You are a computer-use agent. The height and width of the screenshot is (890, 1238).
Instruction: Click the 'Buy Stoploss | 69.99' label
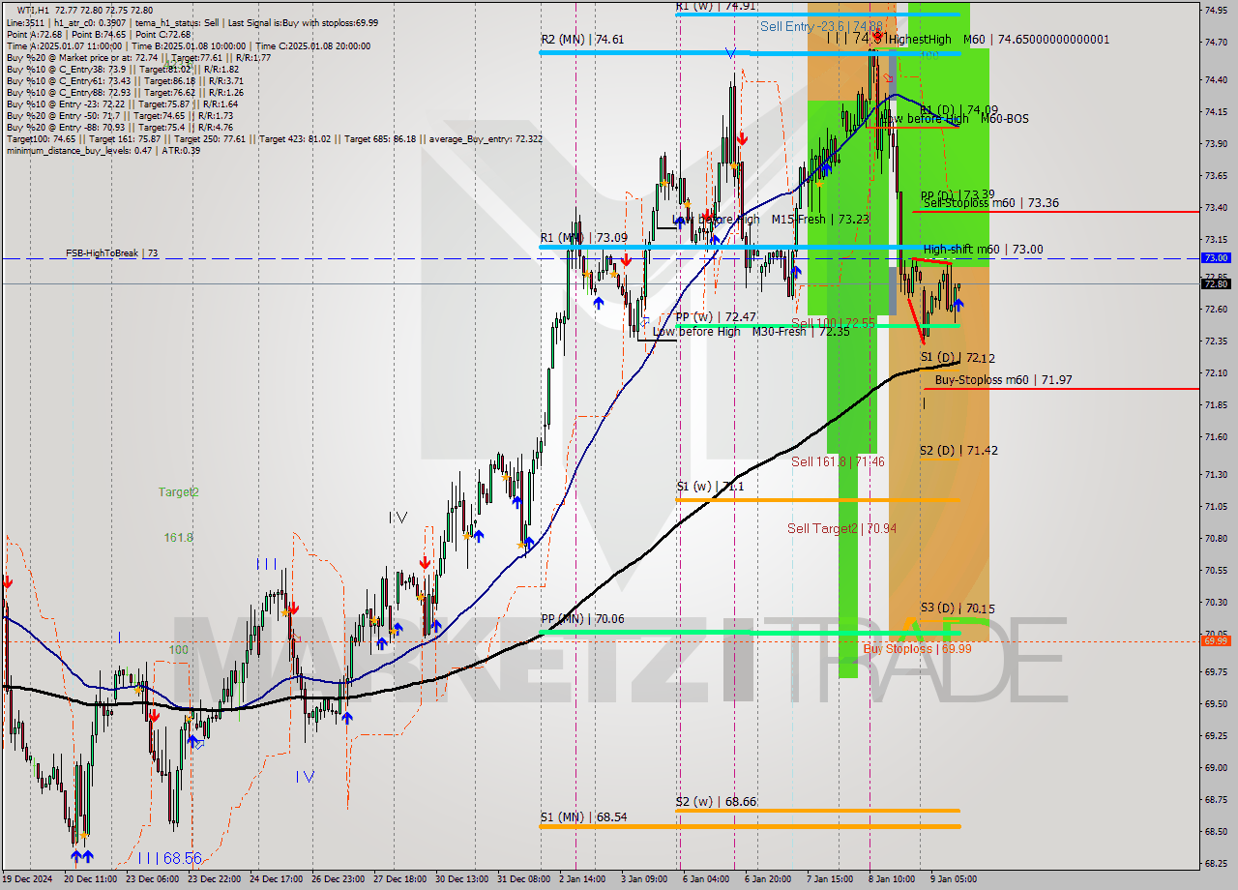pos(917,649)
